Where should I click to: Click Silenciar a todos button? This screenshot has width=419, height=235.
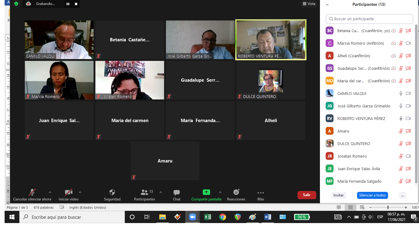(x=372, y=195)
